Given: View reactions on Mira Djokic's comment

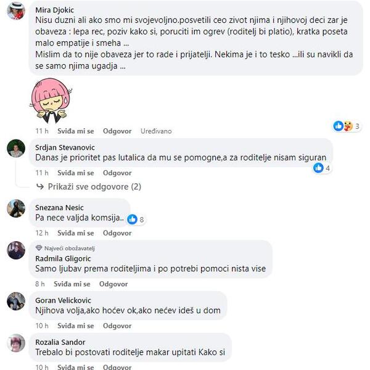Looking at the screenshot, I should [x=347, y=126].
